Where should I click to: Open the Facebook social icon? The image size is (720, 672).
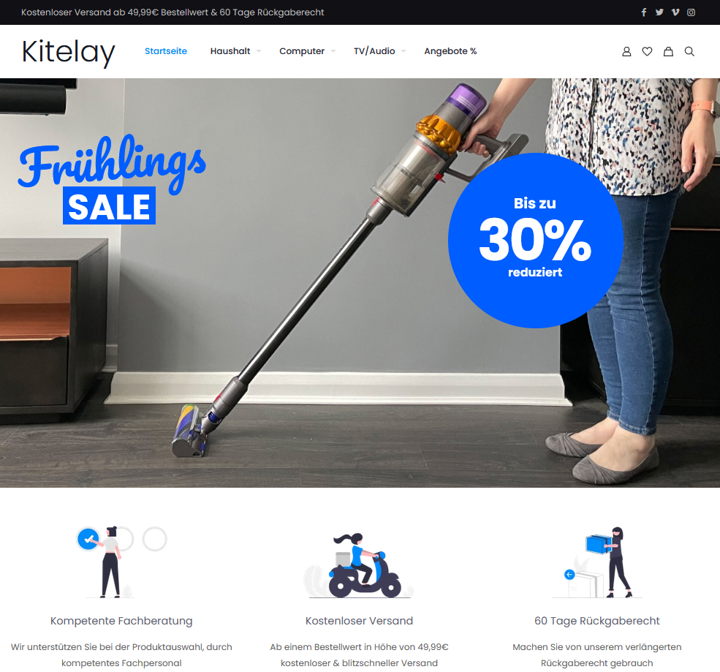644,12
